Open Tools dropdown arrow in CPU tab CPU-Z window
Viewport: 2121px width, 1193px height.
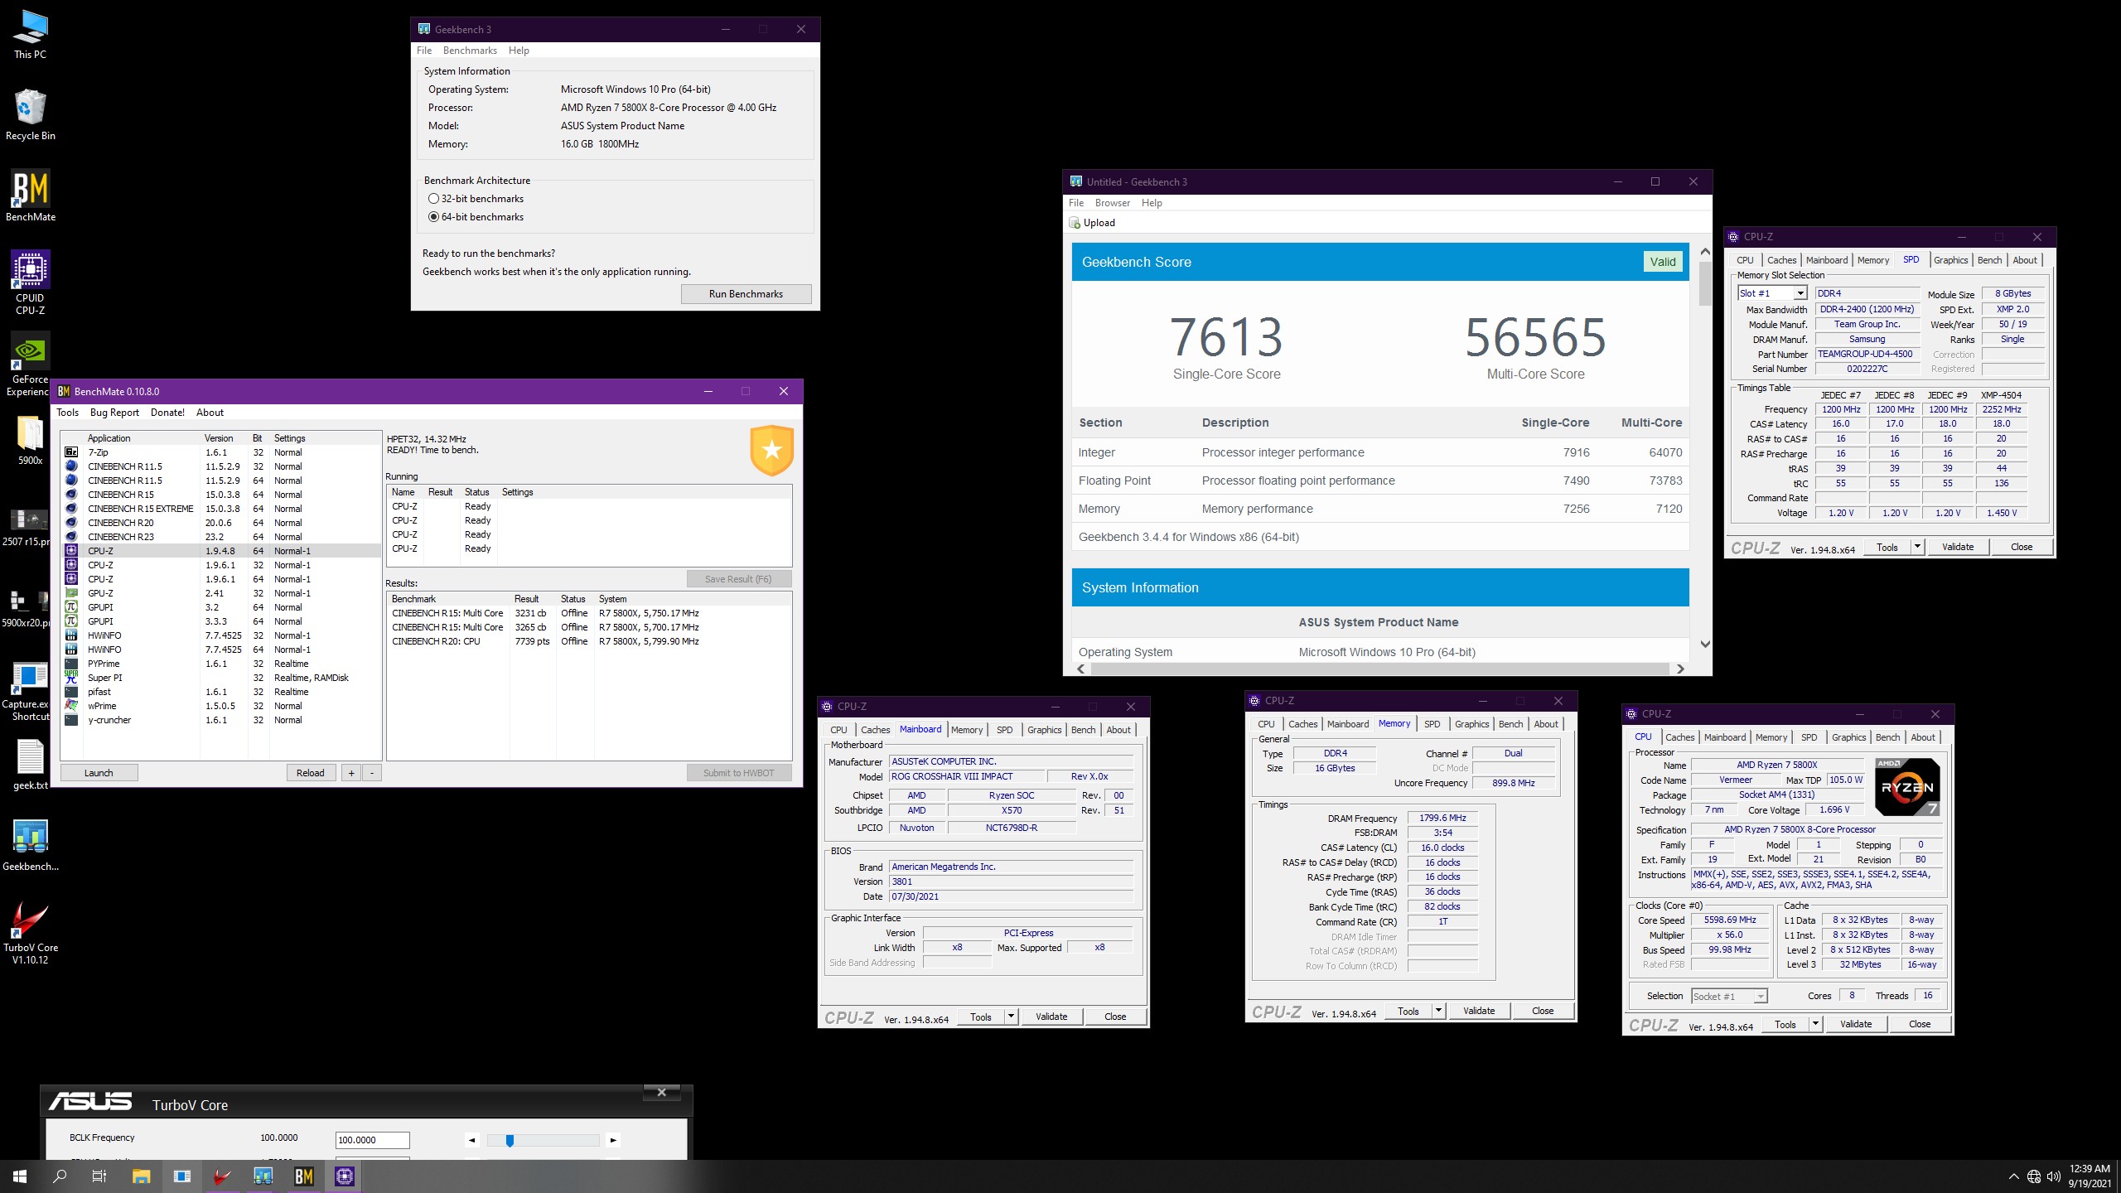click(x=1815, y=1024)
